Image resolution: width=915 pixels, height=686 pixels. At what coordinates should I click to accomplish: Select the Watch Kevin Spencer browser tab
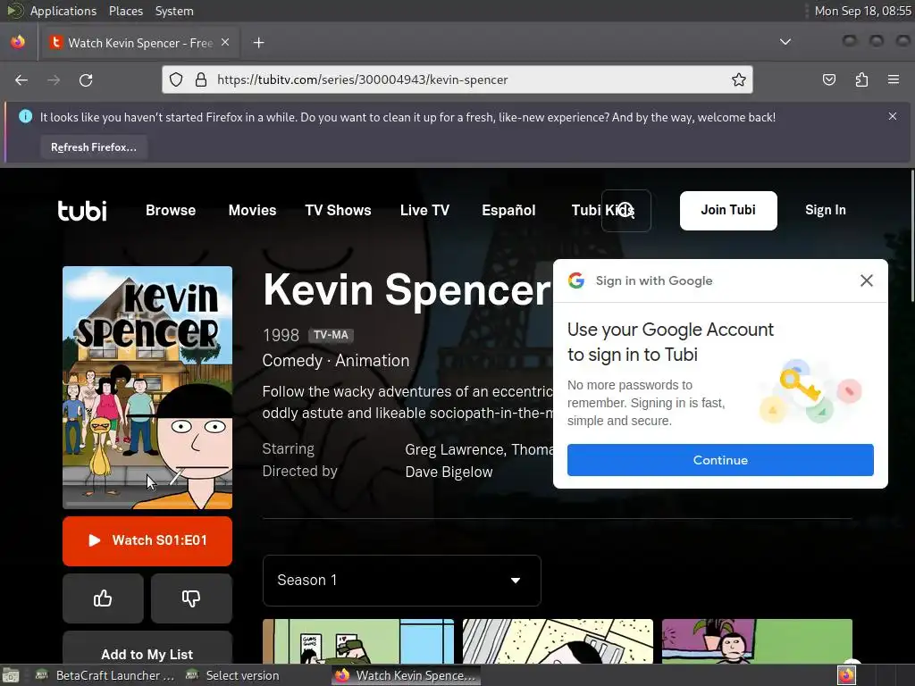coord(139,43)
